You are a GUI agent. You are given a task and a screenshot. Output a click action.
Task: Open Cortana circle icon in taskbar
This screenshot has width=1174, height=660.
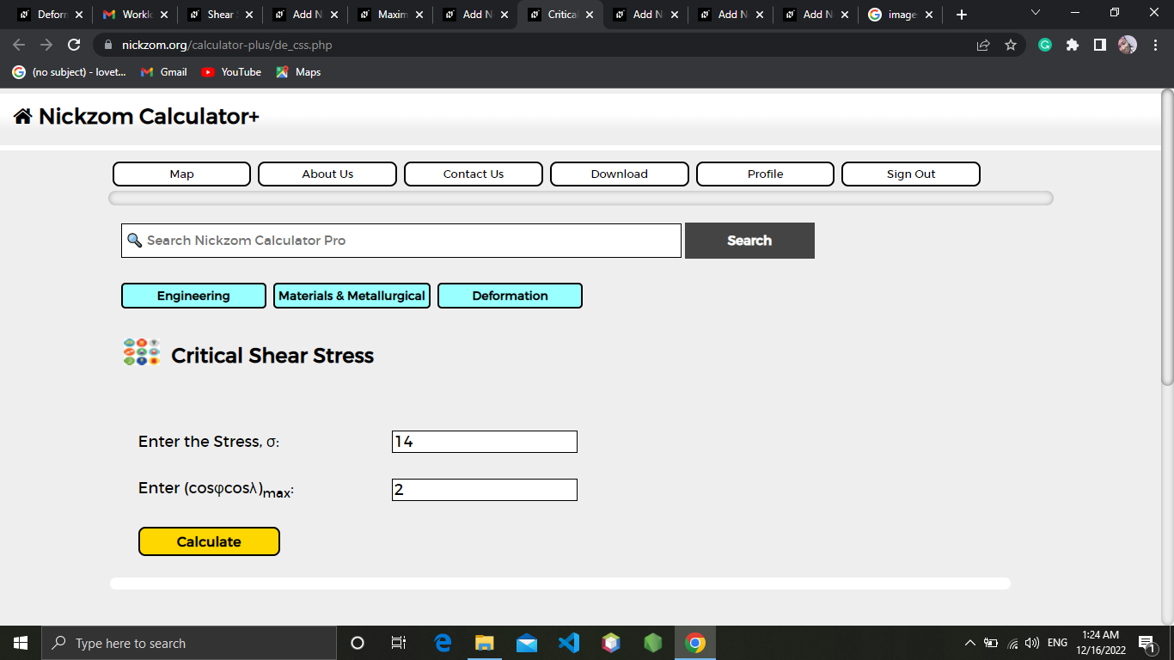pos(358,643)
